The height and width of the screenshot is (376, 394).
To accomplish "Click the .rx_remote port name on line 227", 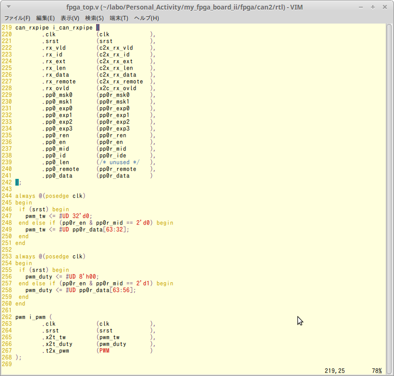I will pos(59,82).
